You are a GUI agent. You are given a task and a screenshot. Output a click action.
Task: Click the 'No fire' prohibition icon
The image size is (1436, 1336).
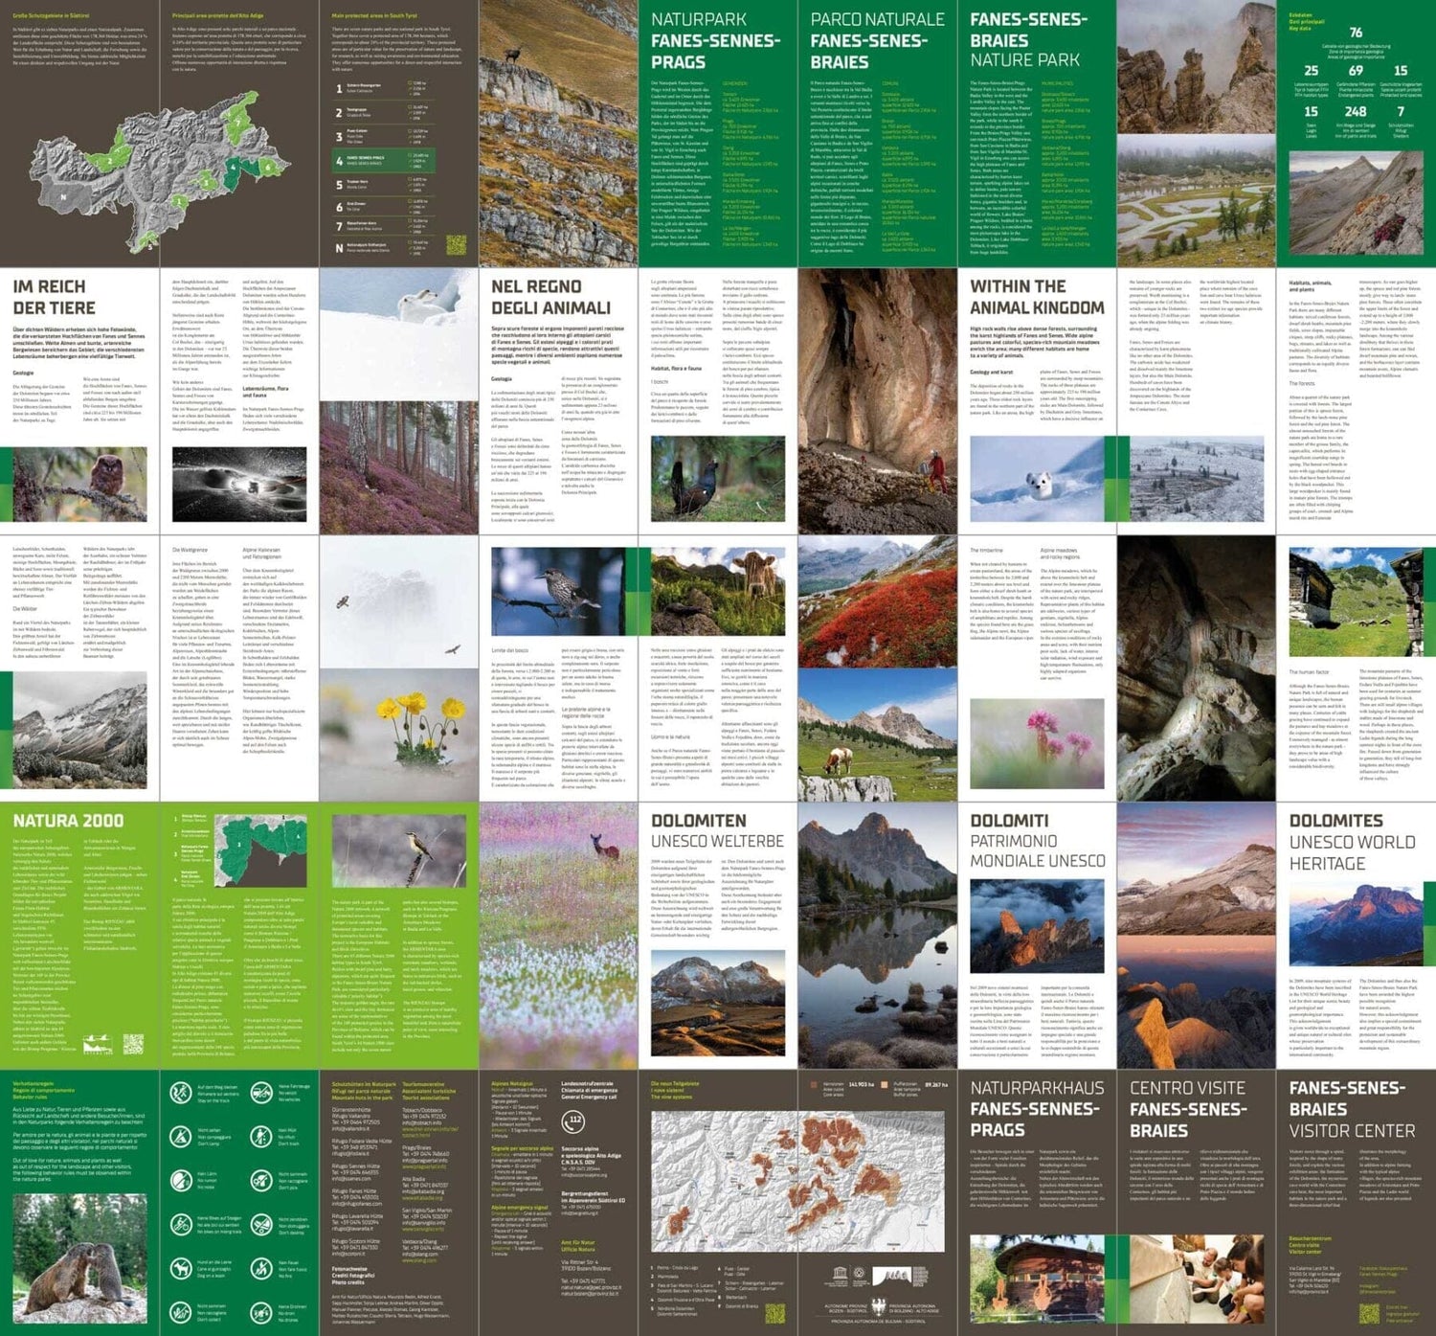(261, 1268)
